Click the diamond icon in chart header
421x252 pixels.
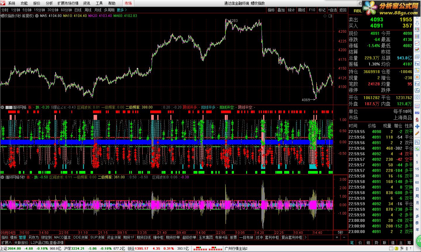(325, 16)
